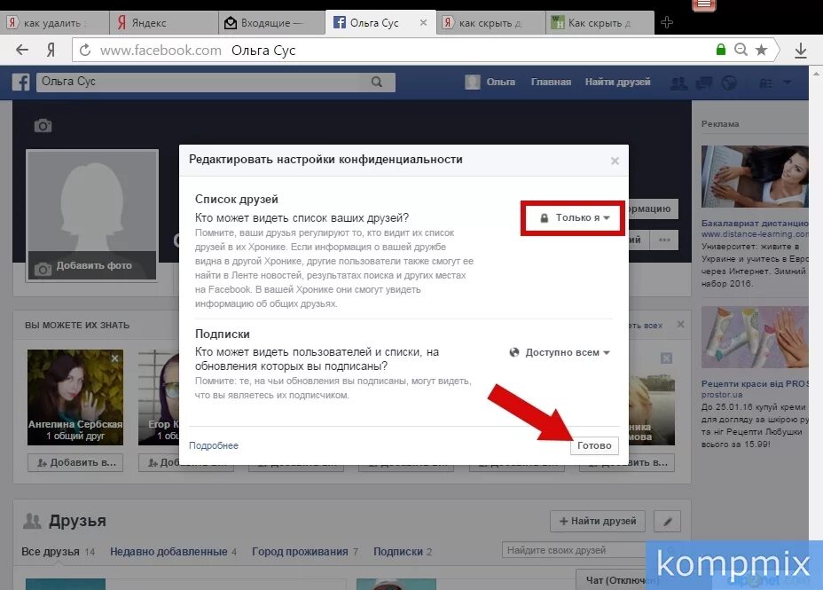
Task: Click the cover photo camera icon
Action: 43,126
